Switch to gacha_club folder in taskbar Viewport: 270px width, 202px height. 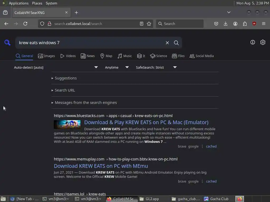(186, 199)
